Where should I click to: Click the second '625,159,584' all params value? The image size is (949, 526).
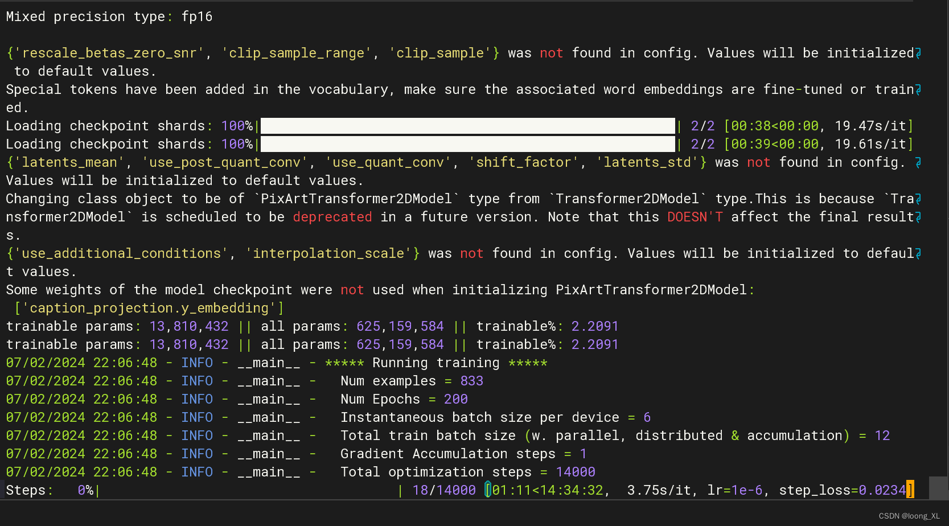tap(400, 344)
